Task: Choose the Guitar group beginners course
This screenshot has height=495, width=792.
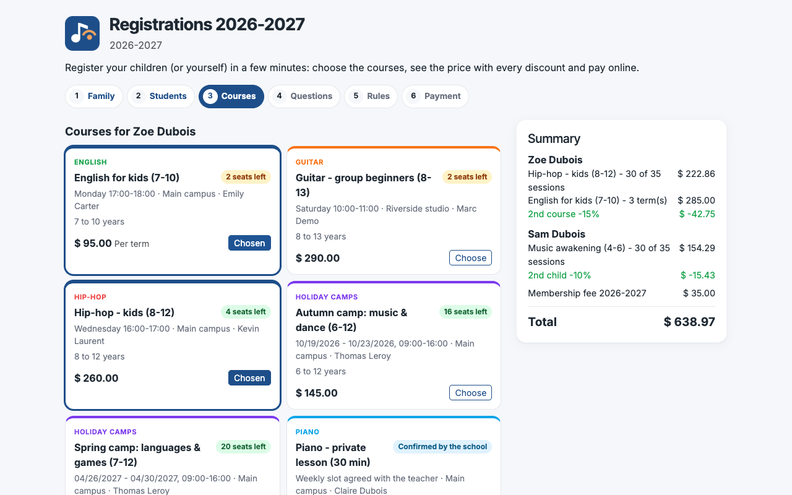Action: point(470,258)
